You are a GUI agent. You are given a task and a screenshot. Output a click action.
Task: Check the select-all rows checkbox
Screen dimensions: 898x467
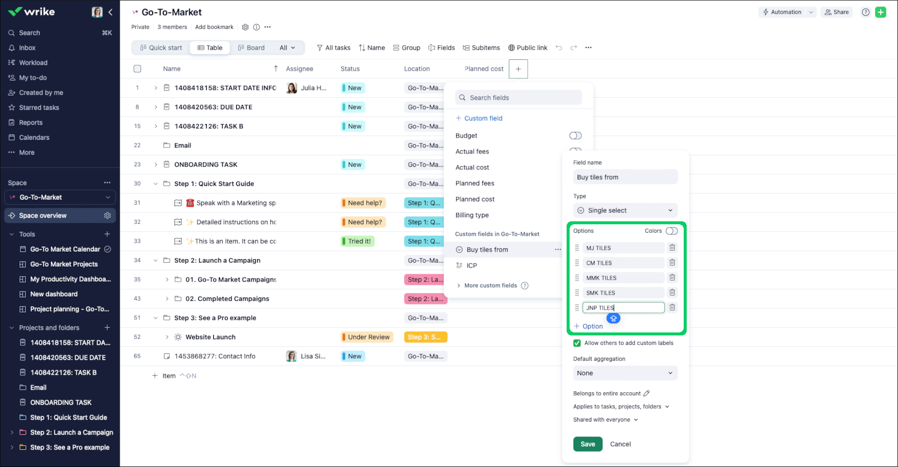(x=138, y=69)
